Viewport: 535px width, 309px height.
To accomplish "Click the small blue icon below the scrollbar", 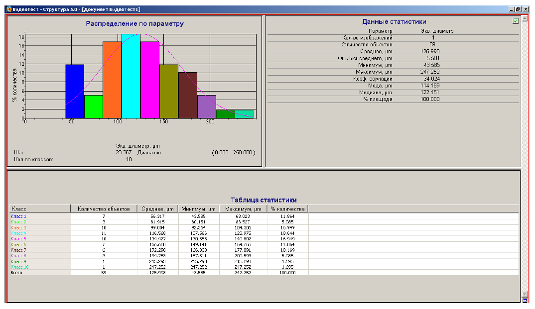I will click(525, 301).
